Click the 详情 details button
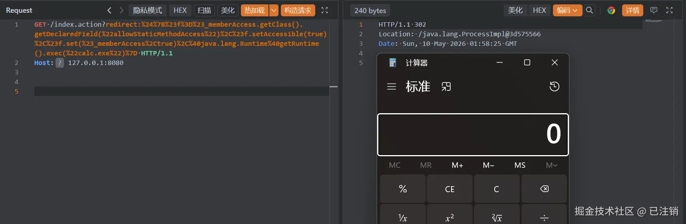This screenshot has height=224, width=686. 633,10
